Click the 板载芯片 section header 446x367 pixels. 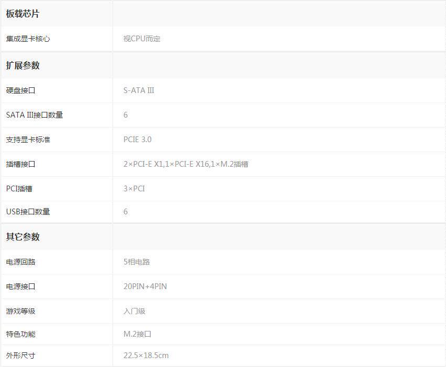point(23,14)
